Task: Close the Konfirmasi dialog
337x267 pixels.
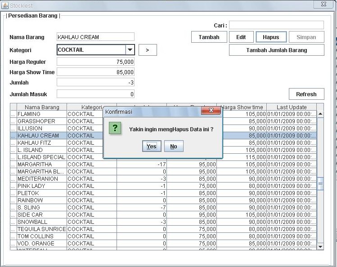Action: click(211, 110)
